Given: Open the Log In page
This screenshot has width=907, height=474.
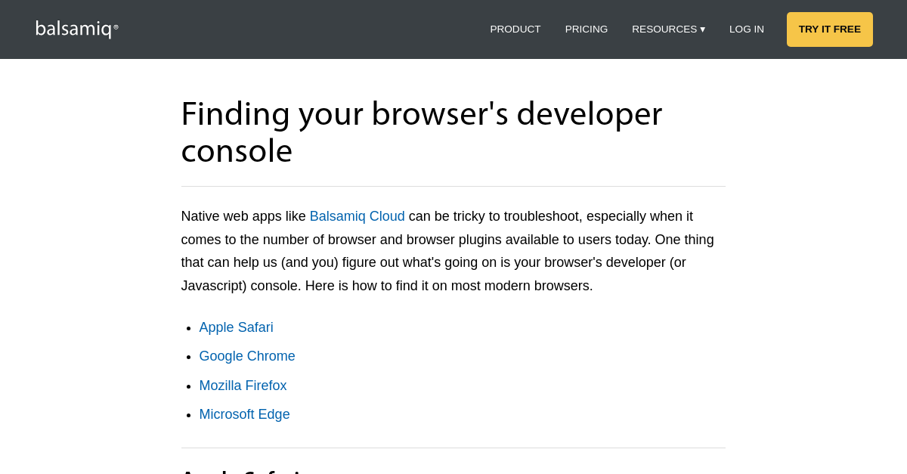Looking at the screenshot, I should pos(746,29).
